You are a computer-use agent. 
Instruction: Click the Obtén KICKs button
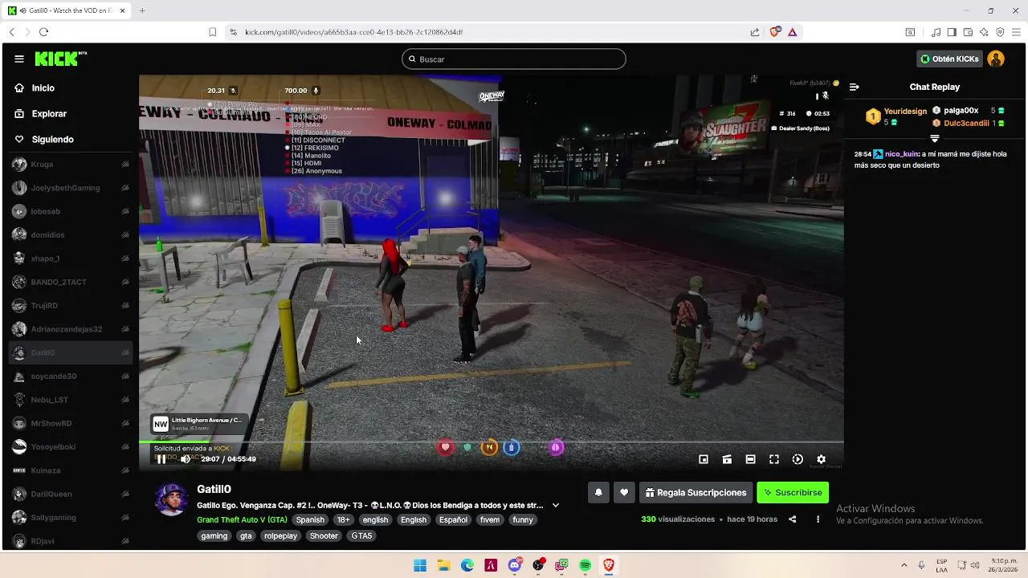point(949,59)
